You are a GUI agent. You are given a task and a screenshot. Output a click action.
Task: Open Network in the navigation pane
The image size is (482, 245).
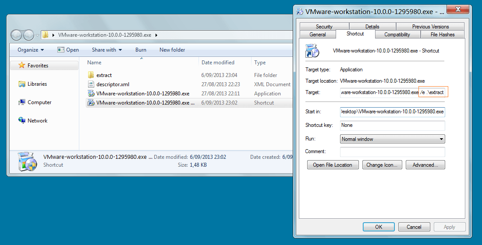(37, 121)
